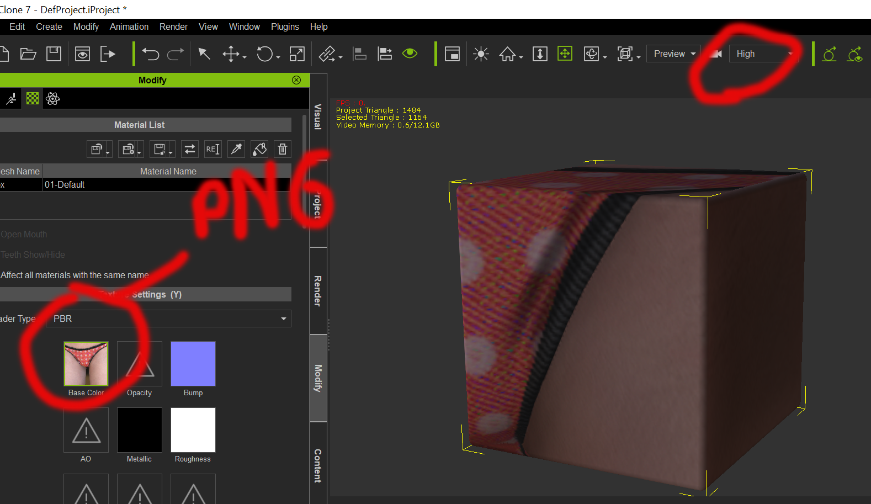Click the Swap materials arrows icon
The image size is (871, 504).
click(189, 149)
